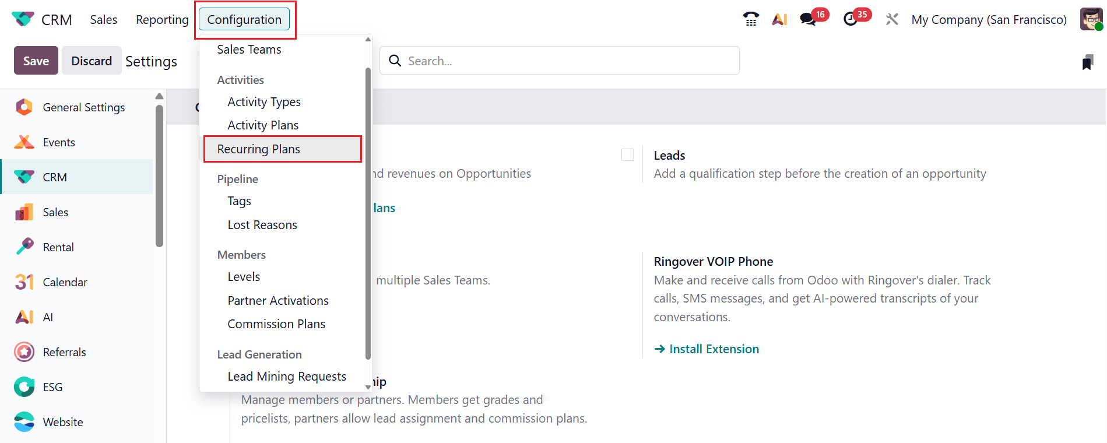The width and height of the screenshot is (1107, 443).
Task: Open the Configuration menu
Action: click(244, 20)
